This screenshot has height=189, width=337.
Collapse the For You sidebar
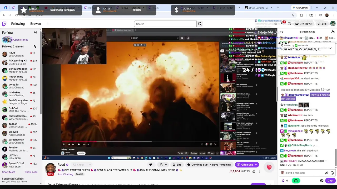point(35,33)
